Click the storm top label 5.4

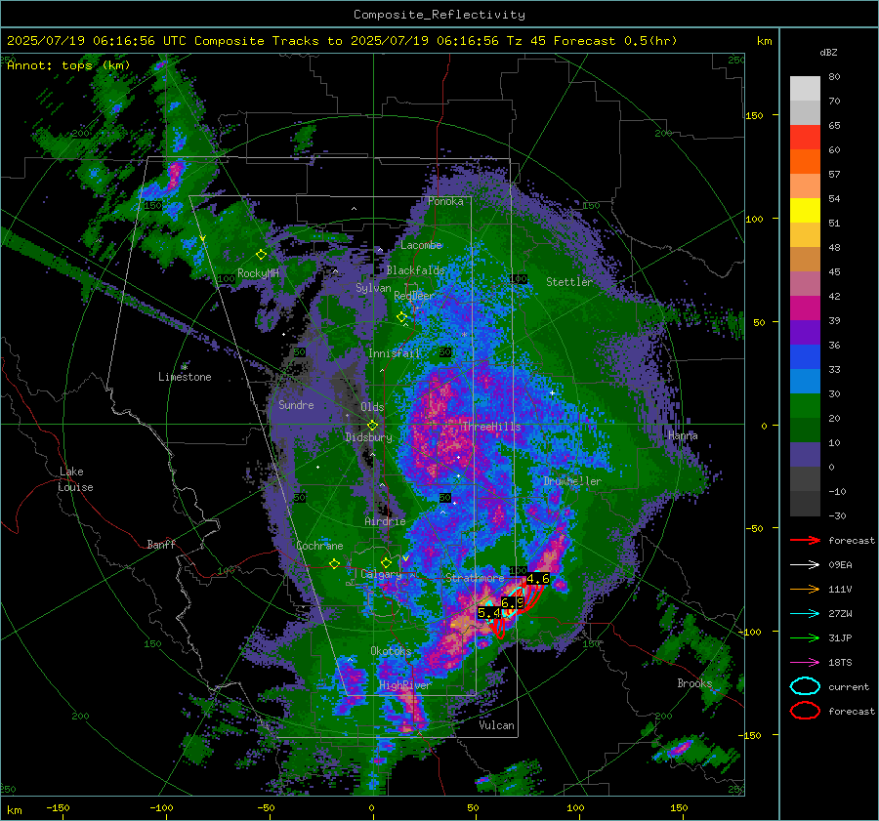coord(489,613)
